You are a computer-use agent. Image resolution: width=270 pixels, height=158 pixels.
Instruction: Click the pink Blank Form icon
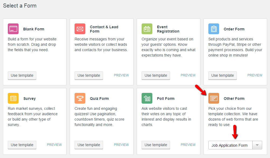pos(13,29)
